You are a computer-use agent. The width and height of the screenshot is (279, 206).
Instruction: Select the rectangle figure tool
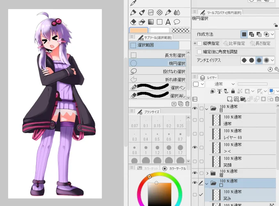coord(160,22)
